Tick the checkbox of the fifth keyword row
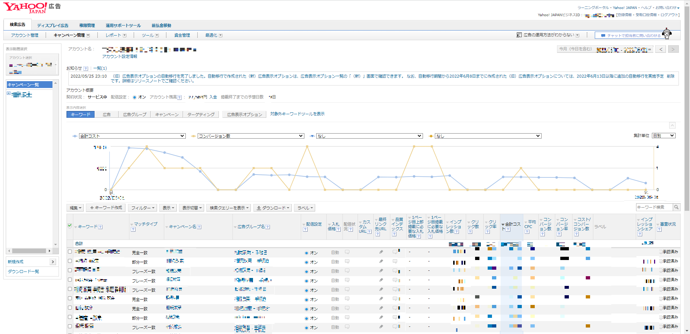690x334 pixels. pyautogui.click(x=70, y=289)
